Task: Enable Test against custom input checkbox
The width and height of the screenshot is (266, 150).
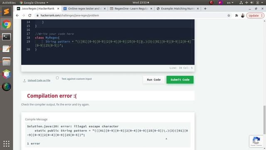Action: pyautogui.click(x=57, y=78)
